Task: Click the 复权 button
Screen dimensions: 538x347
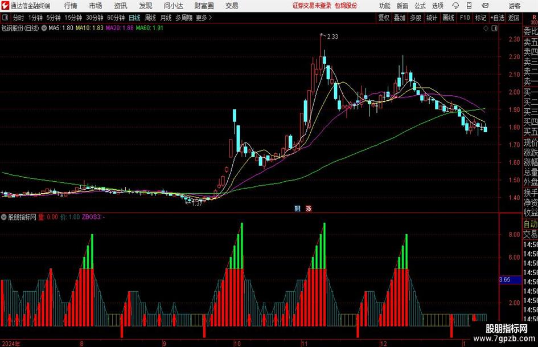Action: 384,18
